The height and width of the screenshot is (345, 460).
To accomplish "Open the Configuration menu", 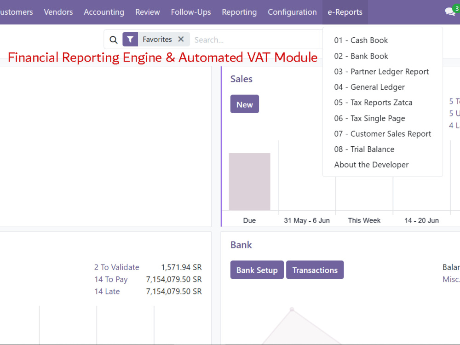I will 292,12.
